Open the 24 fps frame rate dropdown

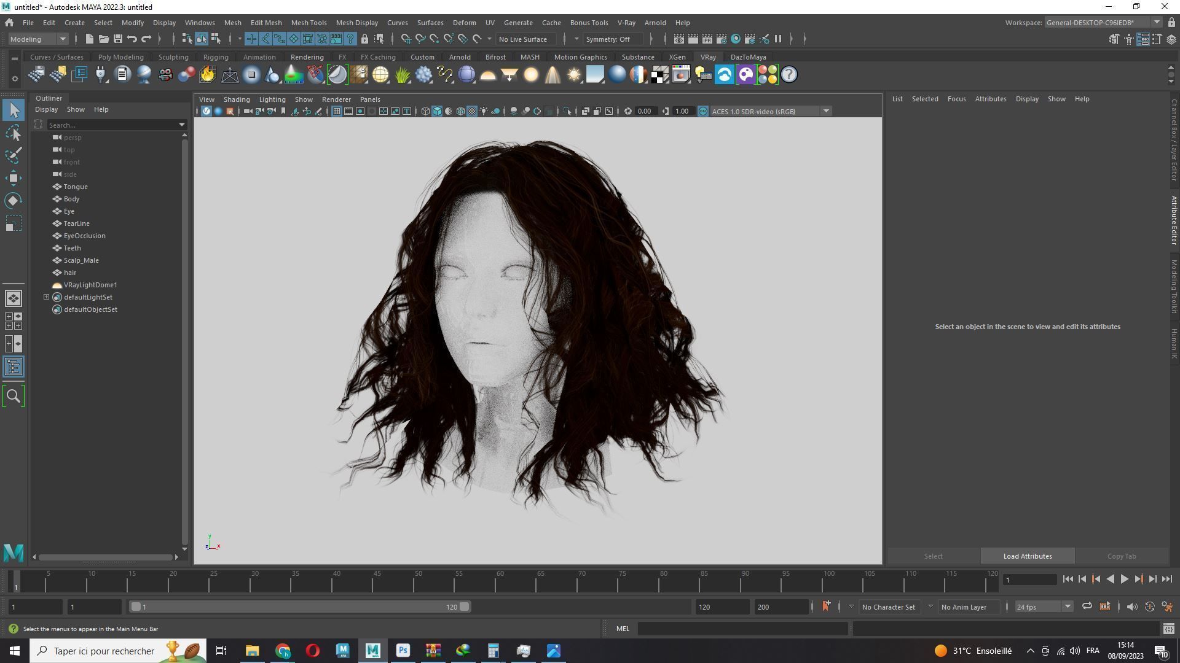[x=1043, y=607]
